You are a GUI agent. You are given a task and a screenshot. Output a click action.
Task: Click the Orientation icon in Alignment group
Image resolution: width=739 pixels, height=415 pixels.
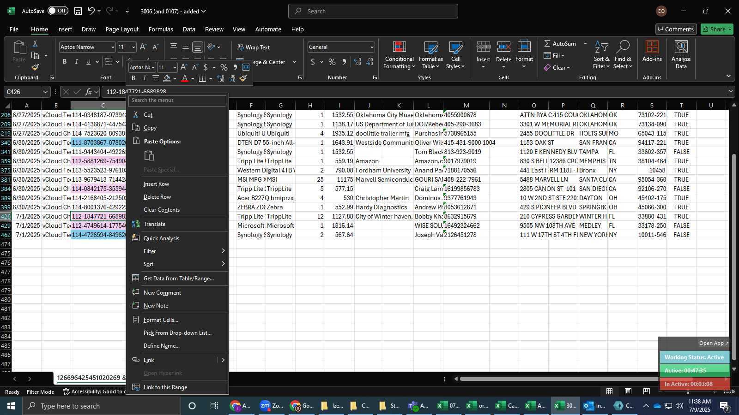[211, 47]
